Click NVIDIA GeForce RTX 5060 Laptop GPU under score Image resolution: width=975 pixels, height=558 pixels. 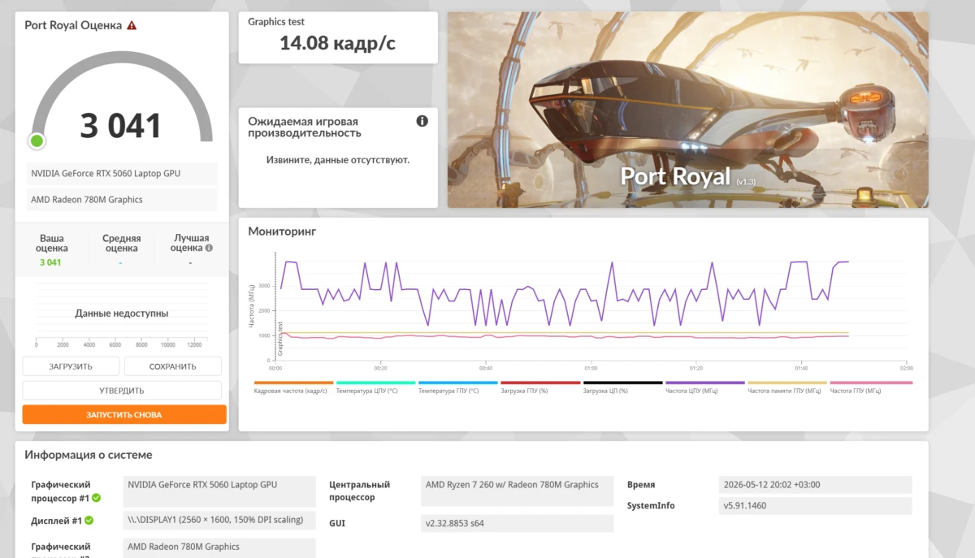tap(122, 174)
